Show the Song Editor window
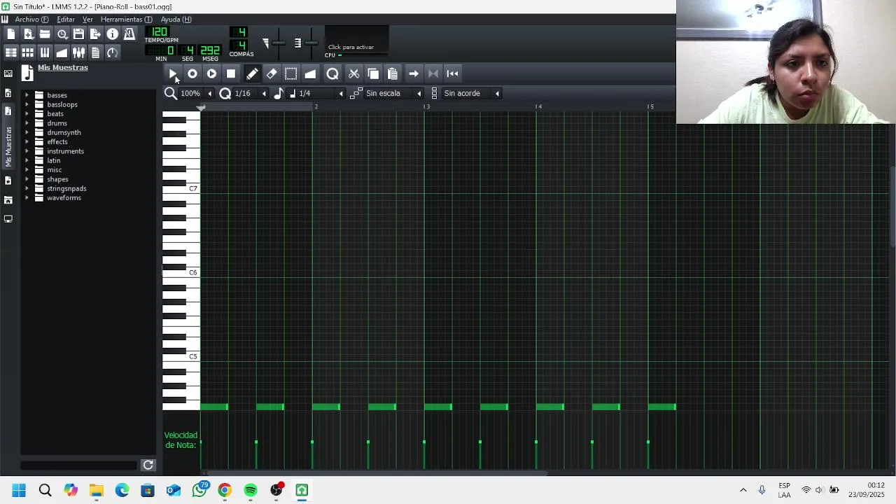896x504 pixels. tap(11, 52)
